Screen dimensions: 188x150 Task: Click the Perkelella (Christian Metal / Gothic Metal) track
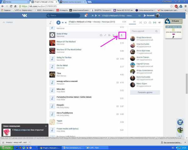pyautogui.click(x=86, y=98)
